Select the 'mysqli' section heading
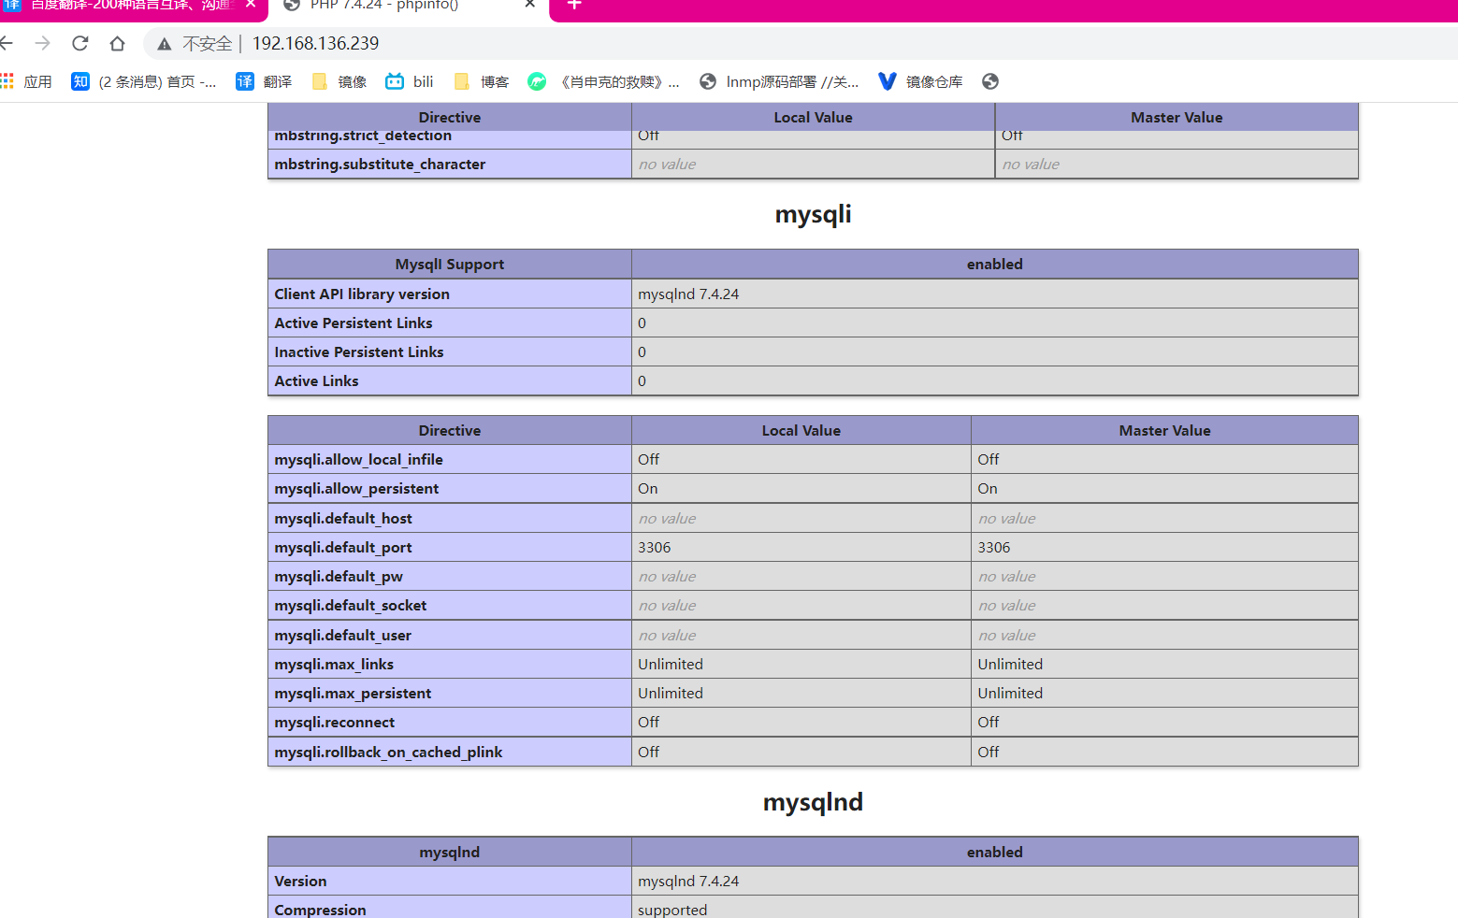The height and width of the screenshot is (918, 1458). click(813, 214)
